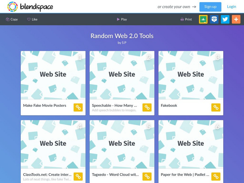244x183 pixels.
Task: Print the lesson
Action: point(186,19)
